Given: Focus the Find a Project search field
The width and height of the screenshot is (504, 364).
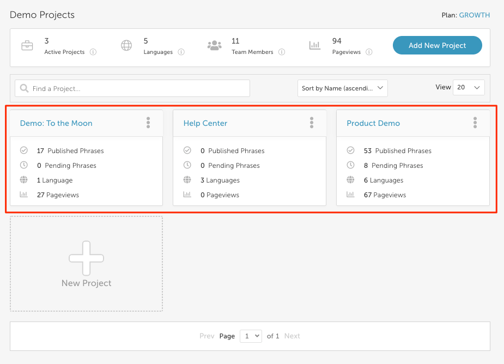Looking at the screenshot, I should click(132, 88).
